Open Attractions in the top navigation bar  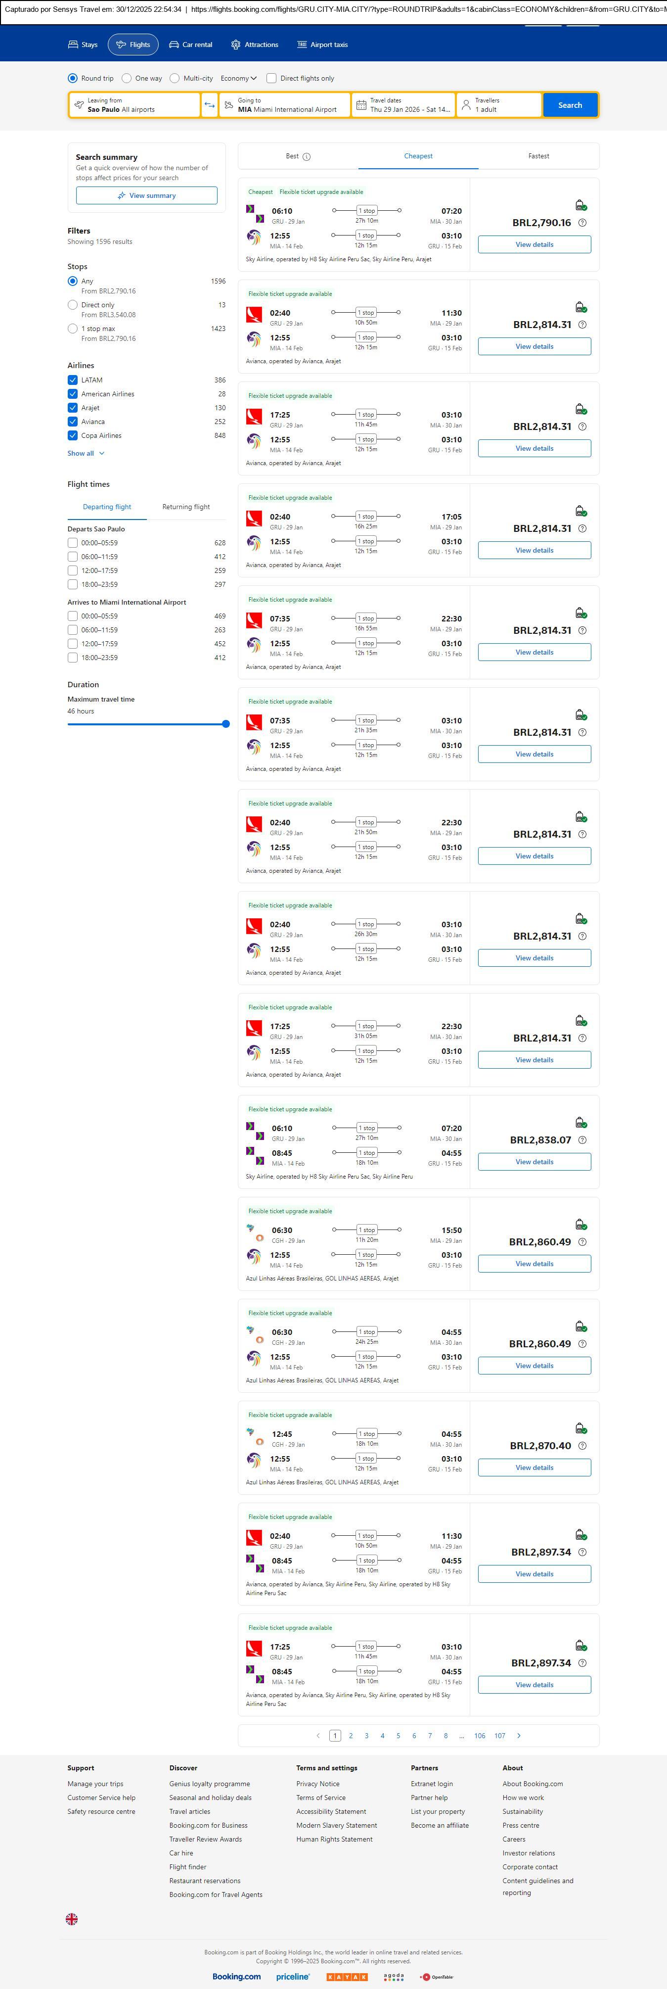pos(255,45)
